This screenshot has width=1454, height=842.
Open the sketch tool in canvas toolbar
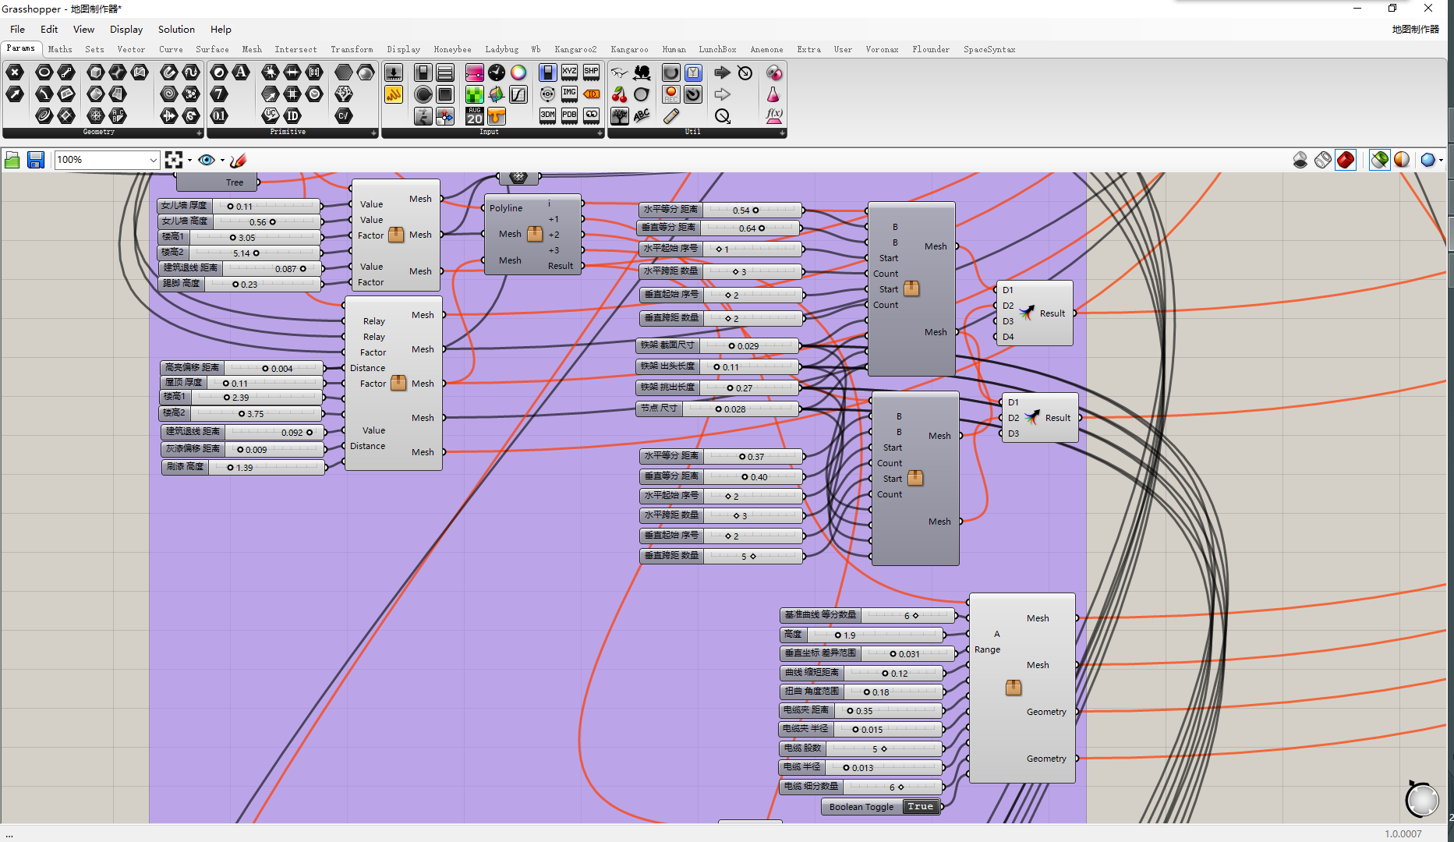click(x=239, y=160)
